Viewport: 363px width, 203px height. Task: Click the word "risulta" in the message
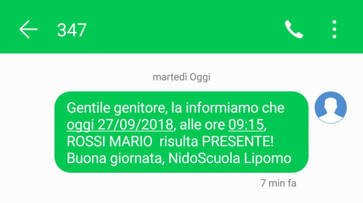(x=178, y=141)
